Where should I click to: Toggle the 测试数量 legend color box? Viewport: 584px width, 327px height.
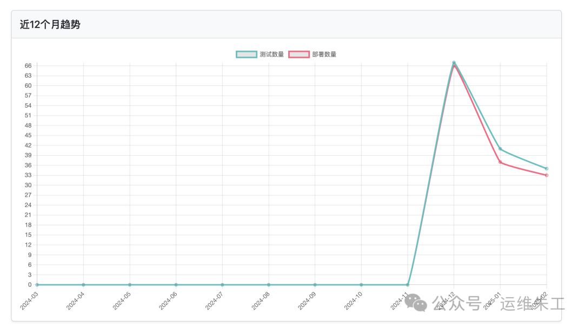click(247, 54)
